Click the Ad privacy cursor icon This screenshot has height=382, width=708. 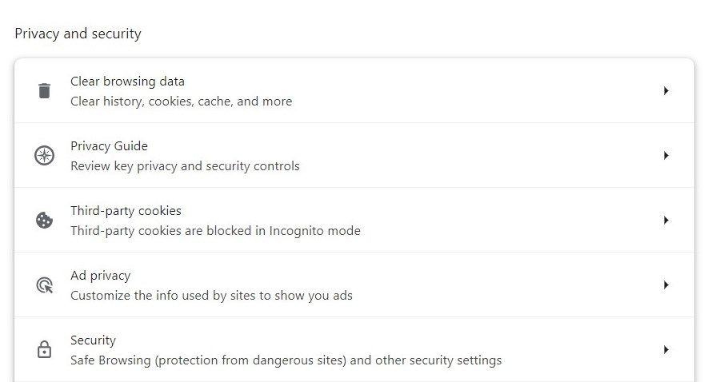point(44,285)
